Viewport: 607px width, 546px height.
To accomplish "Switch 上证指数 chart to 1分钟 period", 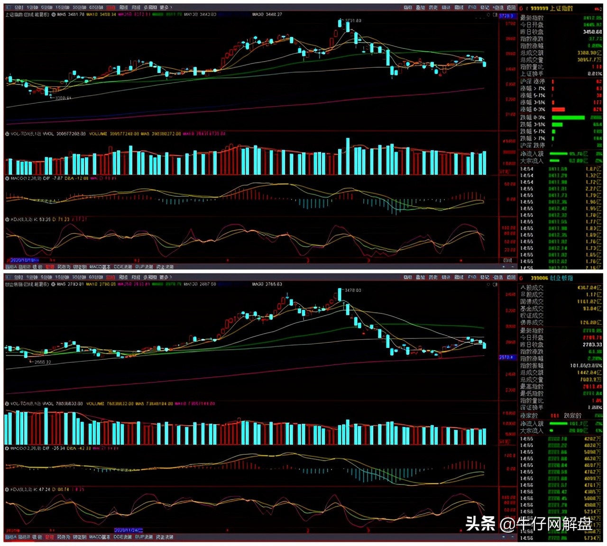I will tap(33, 8).
